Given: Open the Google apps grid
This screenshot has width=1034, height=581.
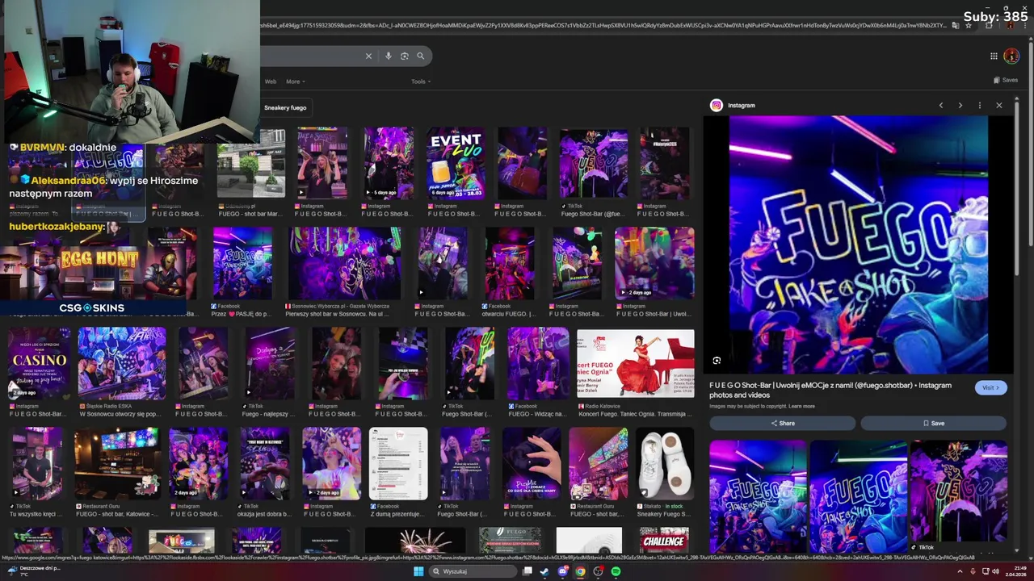Looking at the screenshot, I should pos(994,56).
